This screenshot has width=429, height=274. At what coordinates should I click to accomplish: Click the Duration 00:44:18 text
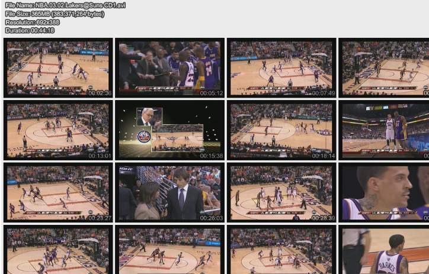click(30, 30)
